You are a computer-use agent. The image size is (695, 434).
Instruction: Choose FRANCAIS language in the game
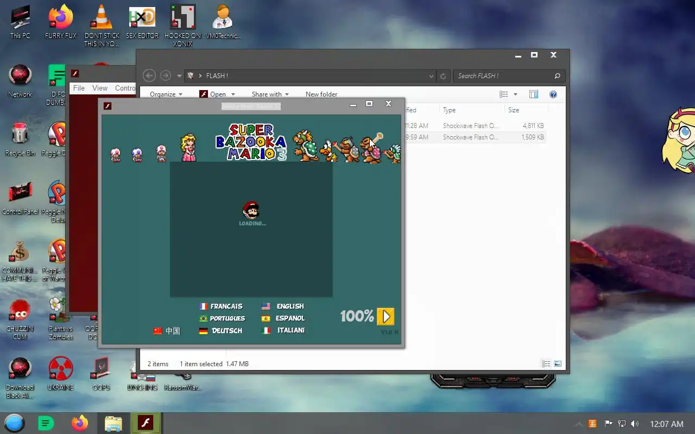[x=221, y=307]
